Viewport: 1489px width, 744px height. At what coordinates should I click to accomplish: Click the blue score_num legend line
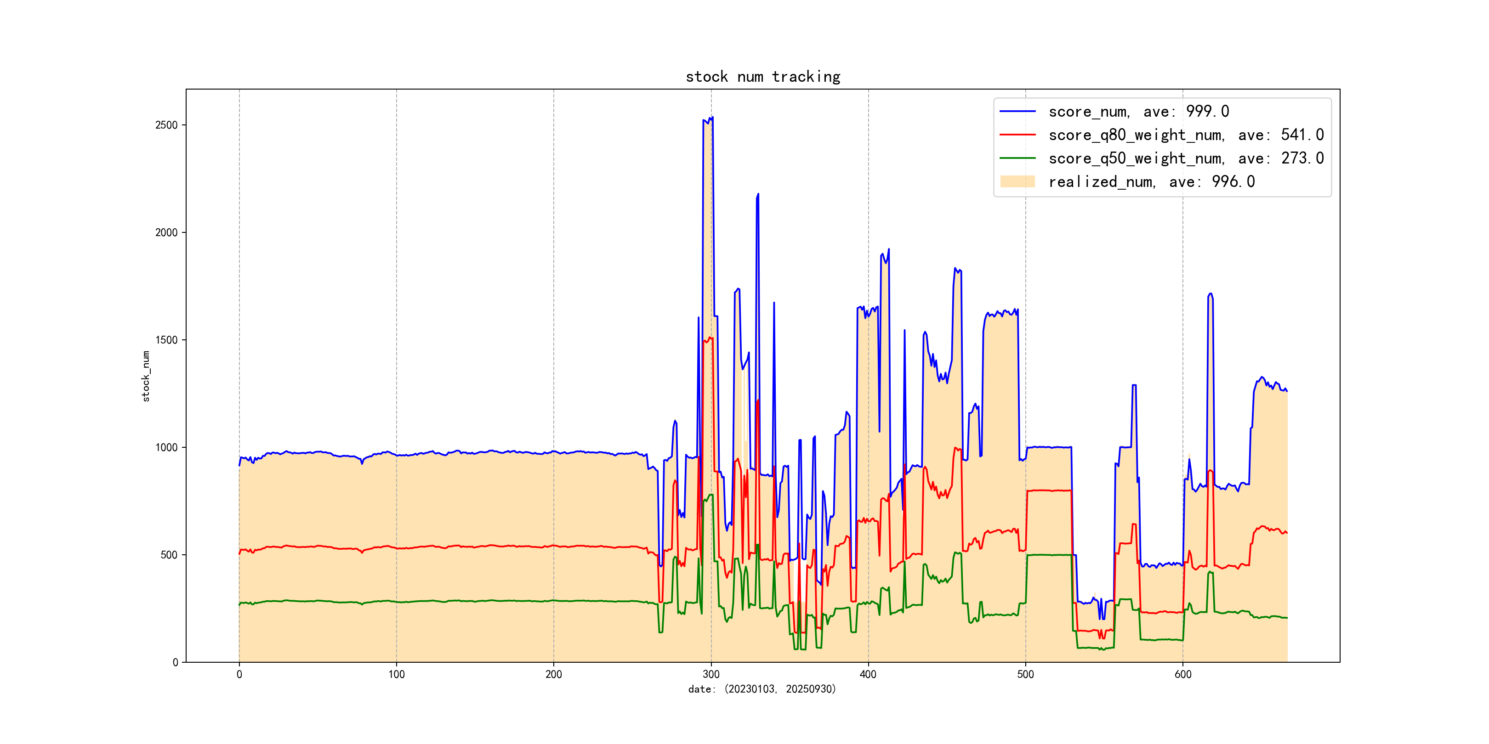(x=1017, y=112)
